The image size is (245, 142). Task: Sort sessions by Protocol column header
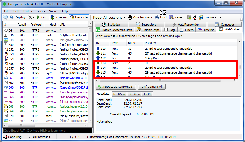click(x=36, y=25)
